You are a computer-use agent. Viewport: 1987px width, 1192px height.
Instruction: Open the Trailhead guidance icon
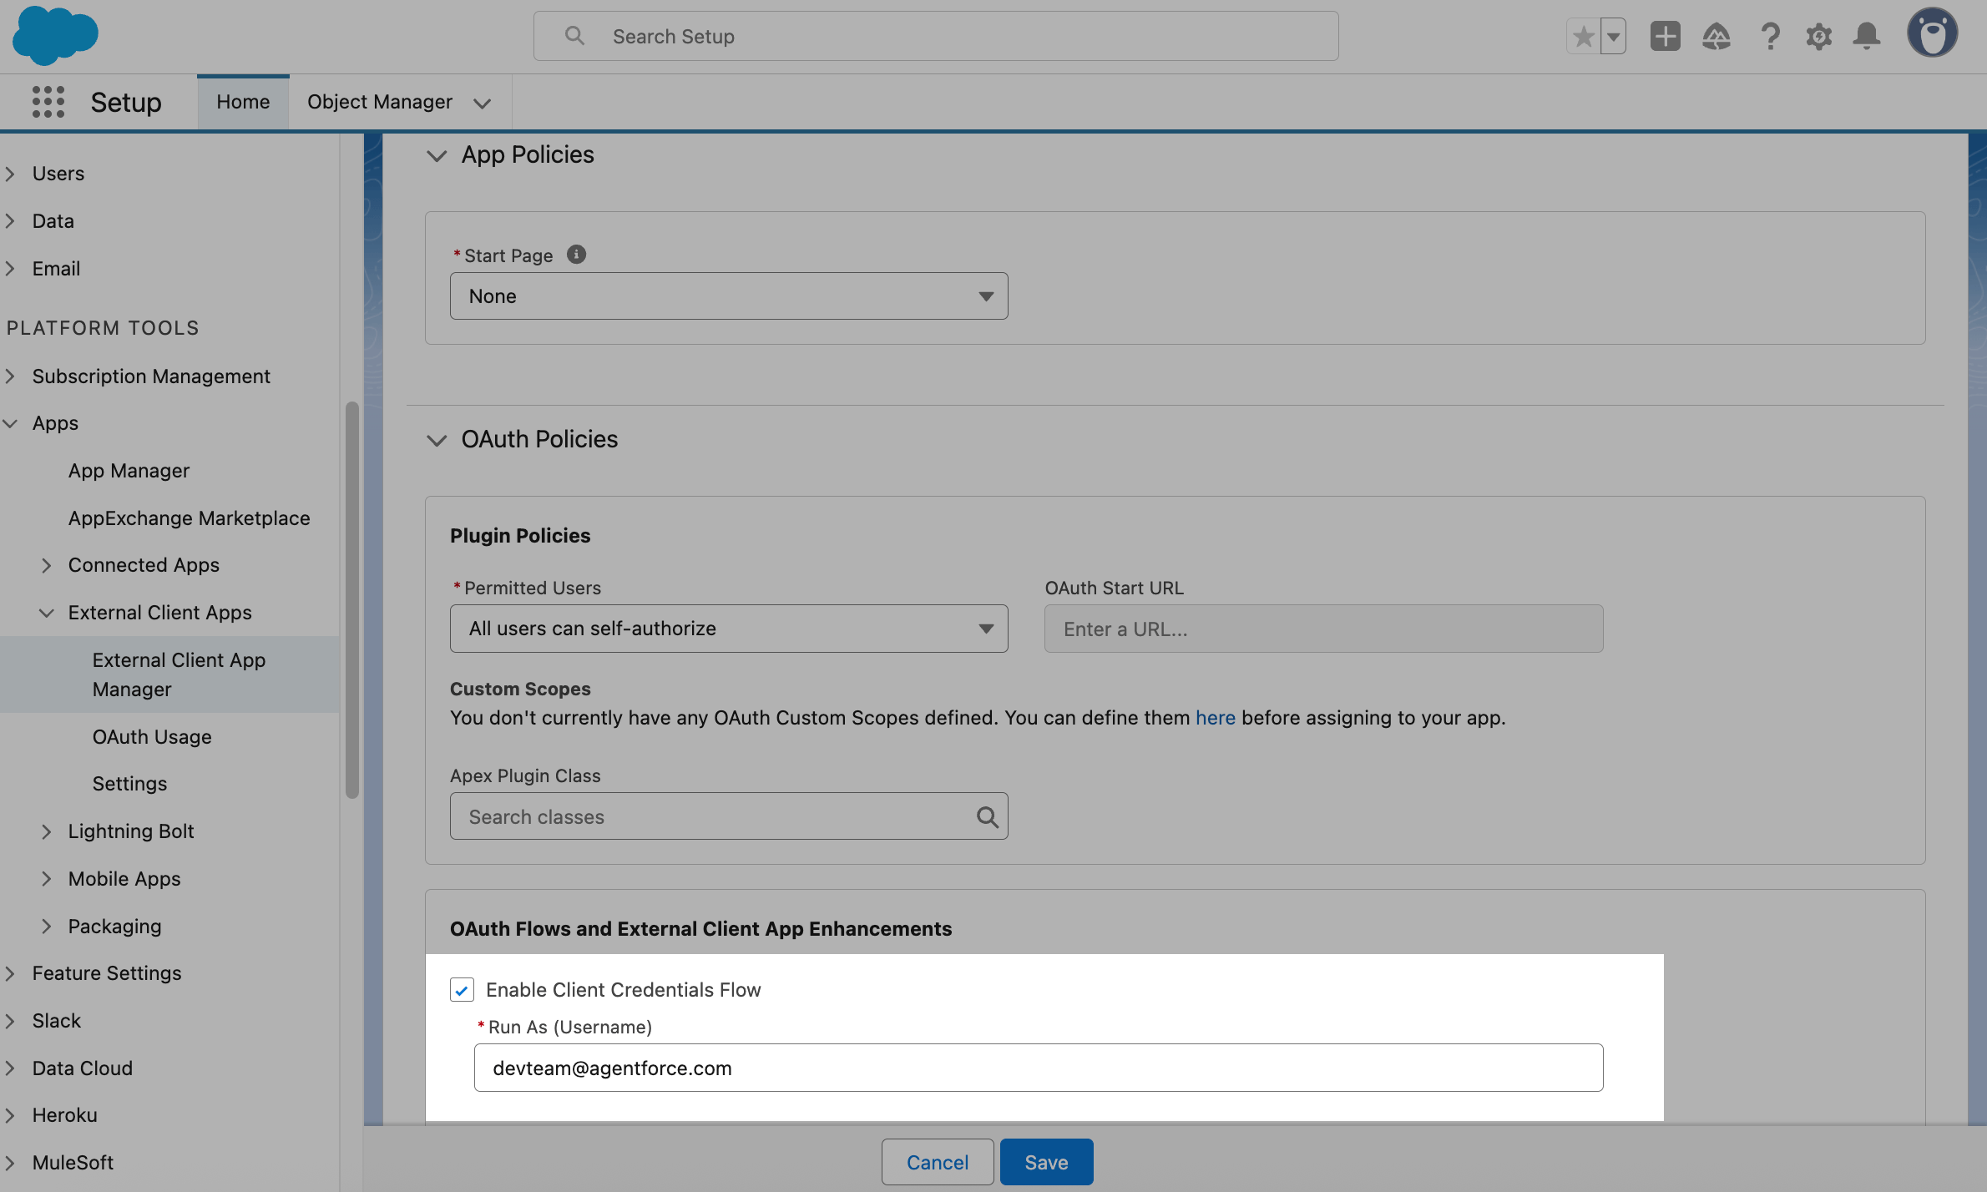coord(1716,37)
